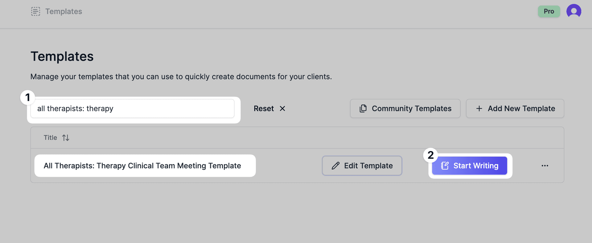
Task: Sort templates by Title column
Action: 56,138
